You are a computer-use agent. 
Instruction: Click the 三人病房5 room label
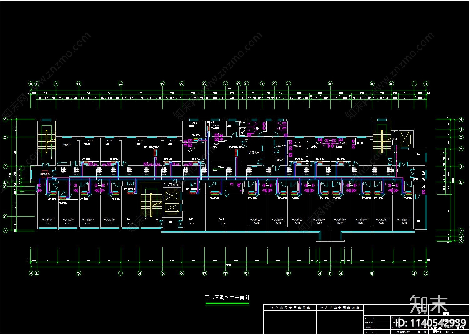point(256,220)
